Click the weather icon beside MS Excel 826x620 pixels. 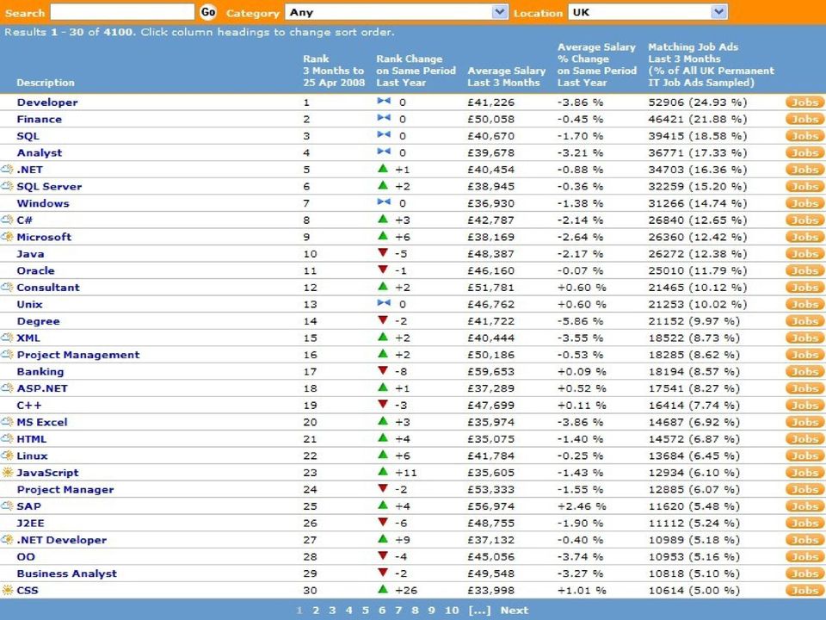(8, 422)
